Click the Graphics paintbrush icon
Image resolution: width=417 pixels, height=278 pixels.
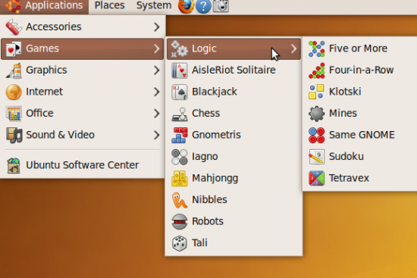(14, 70)
